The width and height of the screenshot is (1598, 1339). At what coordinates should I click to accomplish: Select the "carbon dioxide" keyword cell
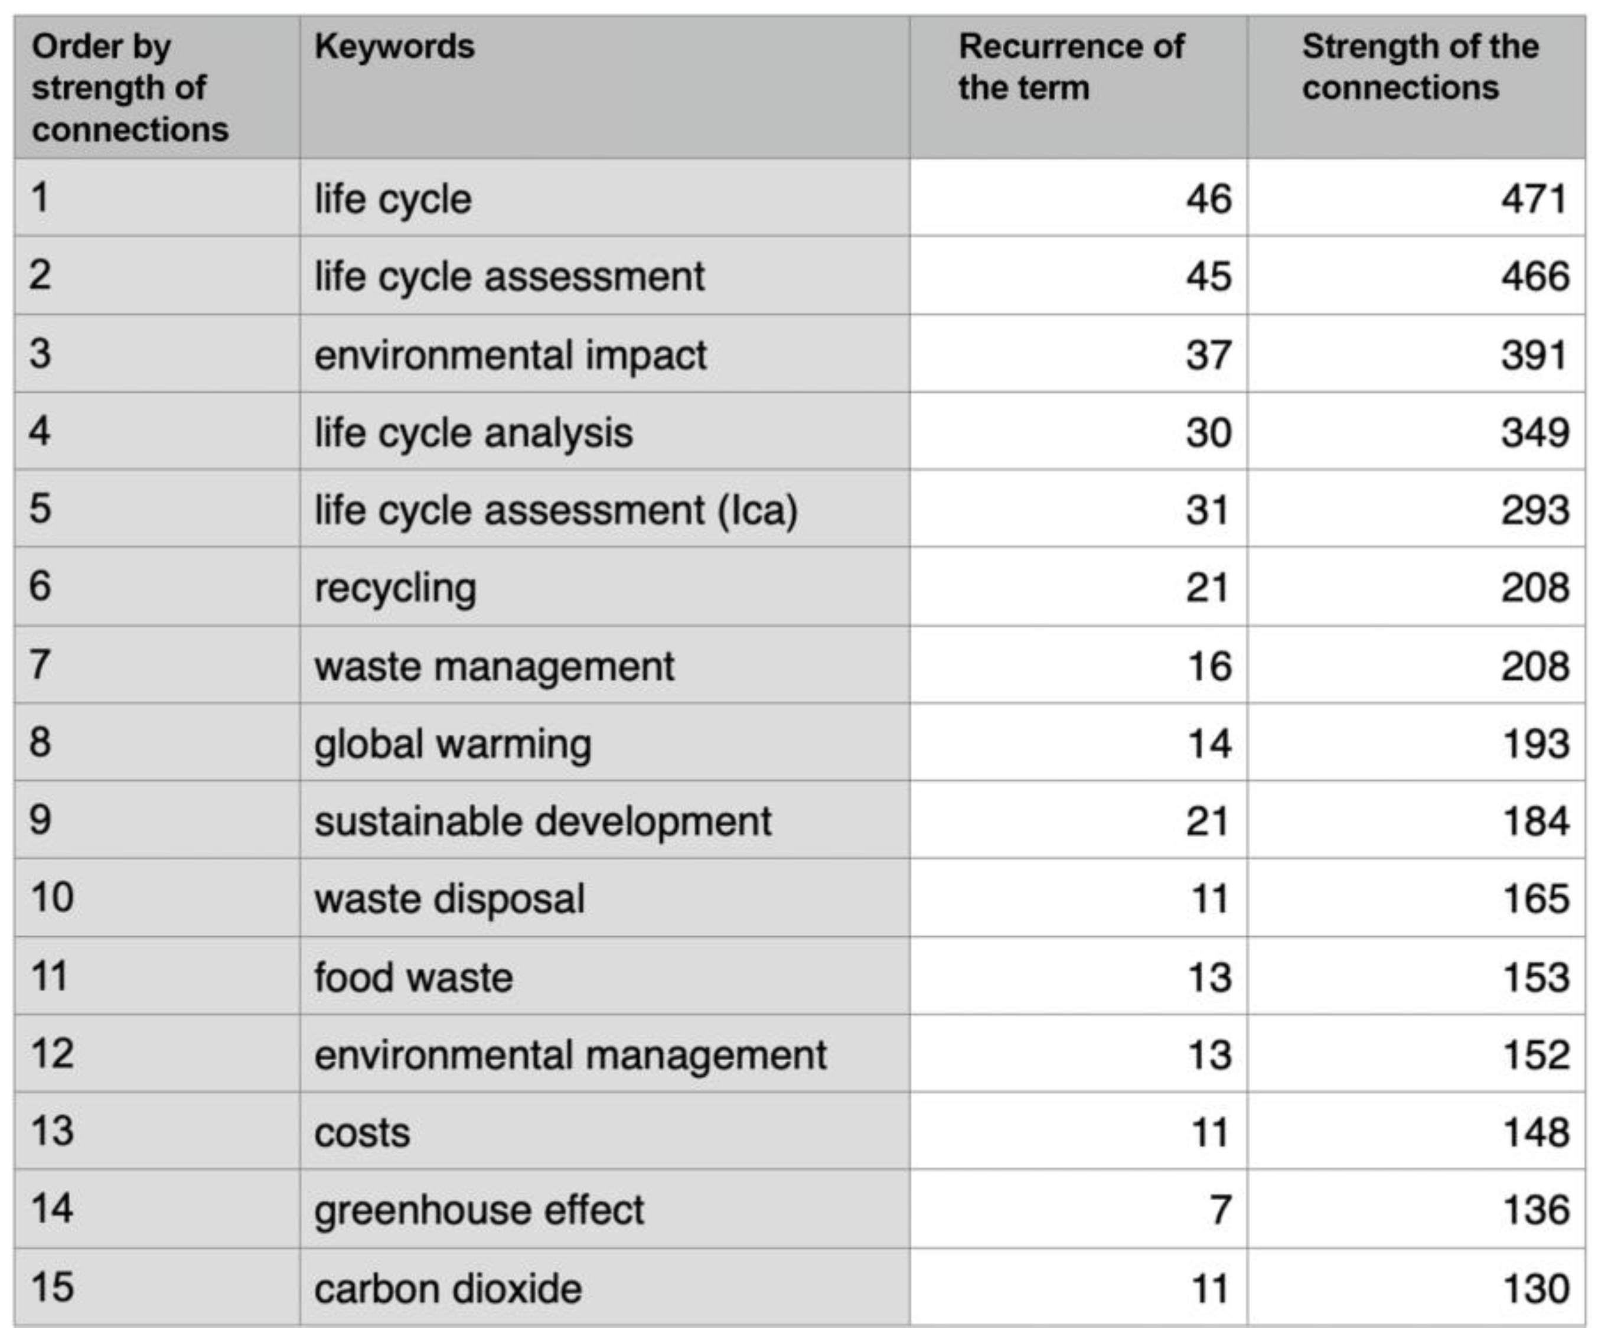pyautogui.click(x=448, y=1289)
